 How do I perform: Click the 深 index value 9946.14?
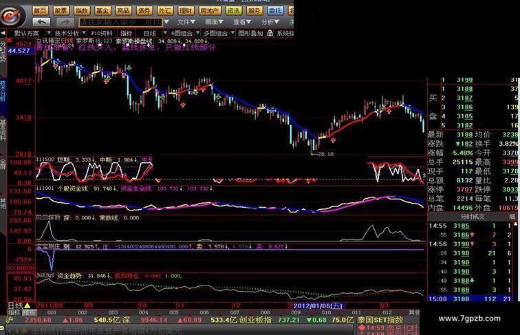click(153, 320)
